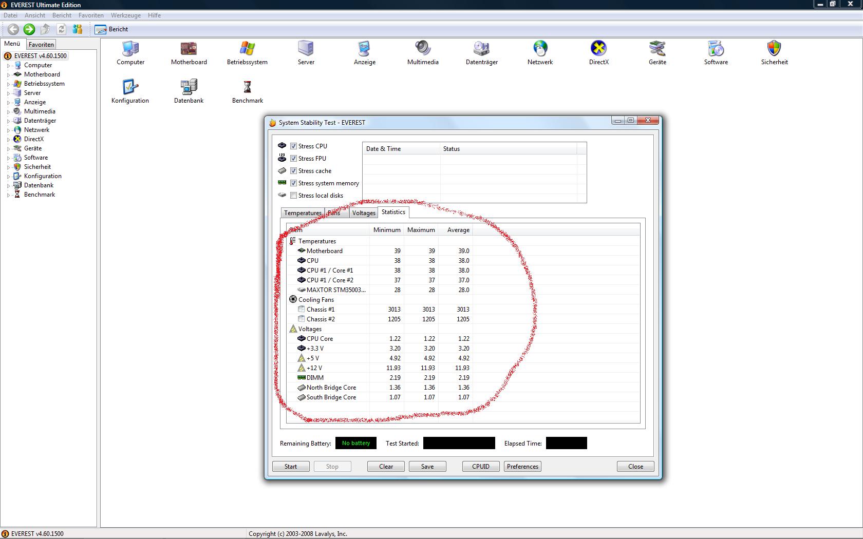Image resolution: width=863 pixels, height=539 pixels.
Task: Open the Preferences dialog
Action: click(x=522, y=467)
